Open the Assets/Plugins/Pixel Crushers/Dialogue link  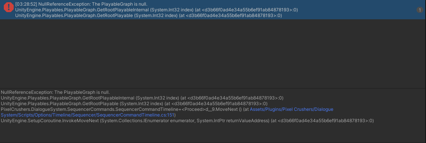[291, 109]
